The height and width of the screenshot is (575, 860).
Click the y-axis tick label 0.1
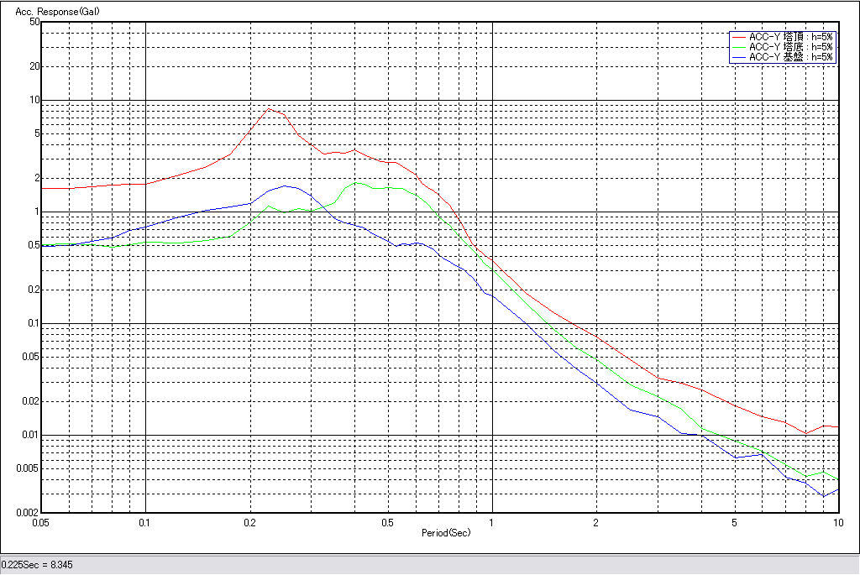pyautogui.click(x=34, y=323)
